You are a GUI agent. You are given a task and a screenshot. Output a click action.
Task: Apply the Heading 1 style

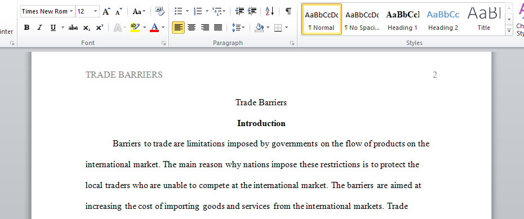[x=403, y=19]
